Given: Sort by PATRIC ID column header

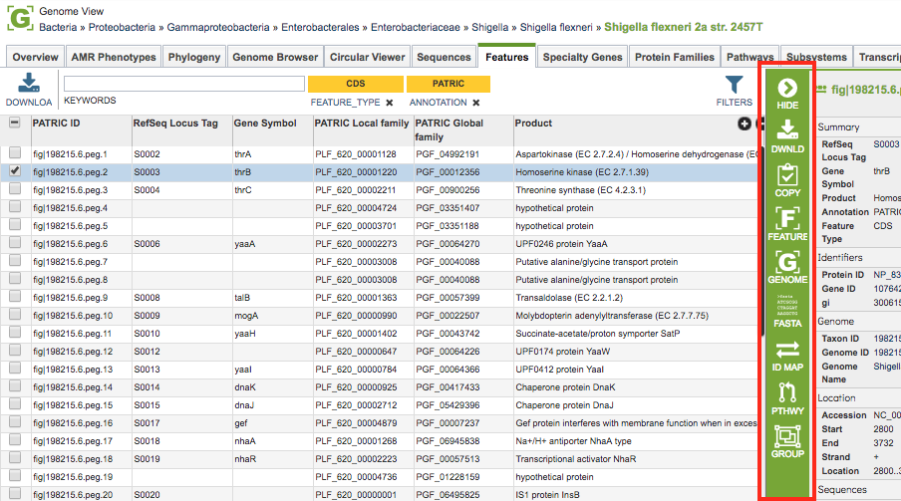Looking at the screenshot, I should [56, 123].
